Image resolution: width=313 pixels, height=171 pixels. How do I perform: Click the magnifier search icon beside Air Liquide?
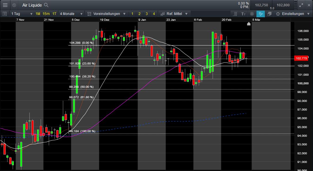coord(46,5)
